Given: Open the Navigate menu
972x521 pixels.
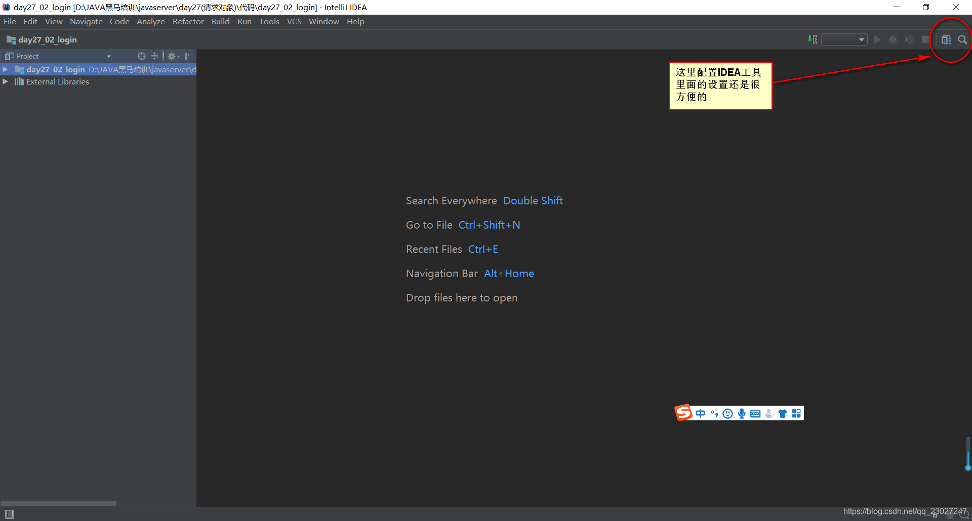Looking at the screenshot, I should coord(86,22).
